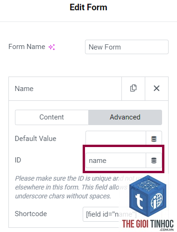
Task: Switch to the Advanced tab
Action: 125,117
